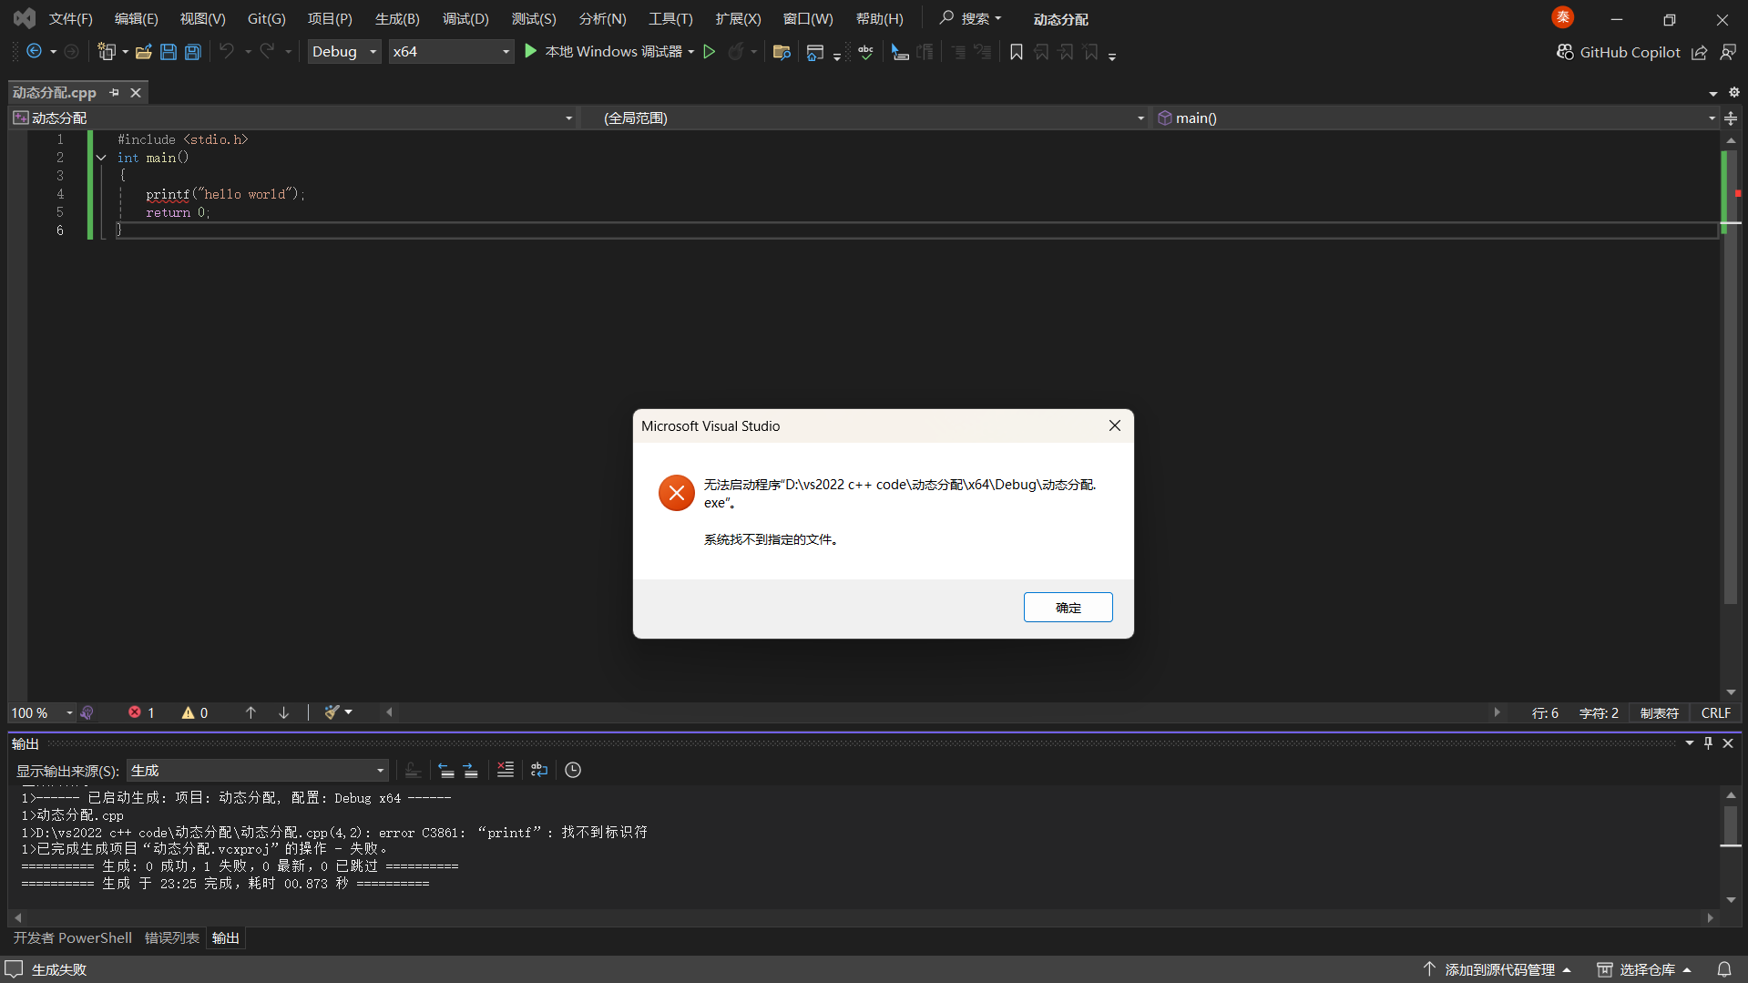Open the Debug configuration dropdown
The image size is (1748, 983).
[344, 52]
